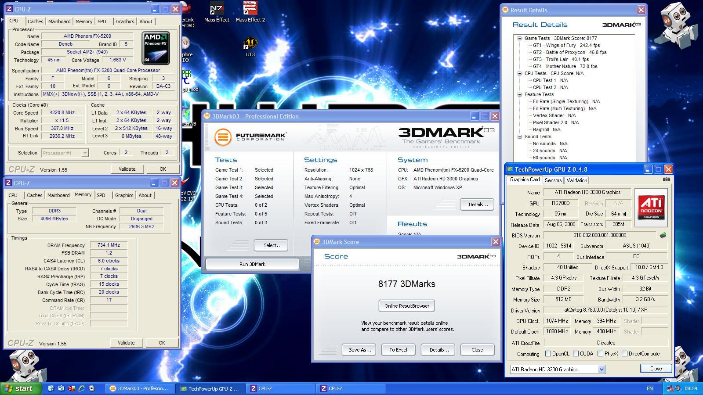Click the BIOS Version field in GPU-Z
This screenshot has width=703, height=395.
[599, 235]
